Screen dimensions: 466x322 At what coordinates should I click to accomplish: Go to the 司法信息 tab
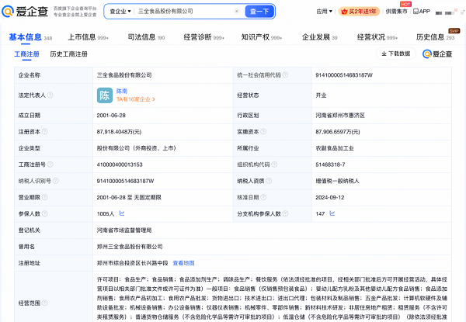(142, 36)
